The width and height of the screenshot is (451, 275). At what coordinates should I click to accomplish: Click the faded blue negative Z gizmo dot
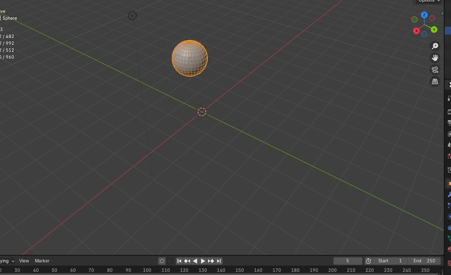[x=424, y=34]
